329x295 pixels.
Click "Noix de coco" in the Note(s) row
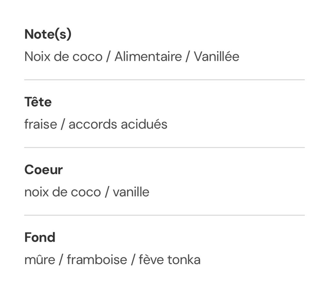click(63, 57)
